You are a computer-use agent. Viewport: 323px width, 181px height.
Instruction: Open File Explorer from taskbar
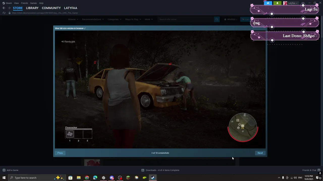pos(79,178)
